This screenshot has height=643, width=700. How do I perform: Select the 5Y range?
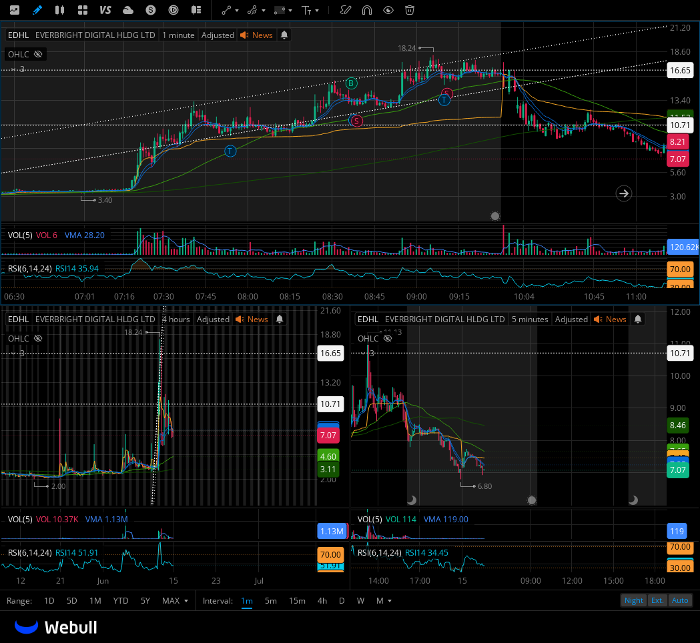click(145, 600)
